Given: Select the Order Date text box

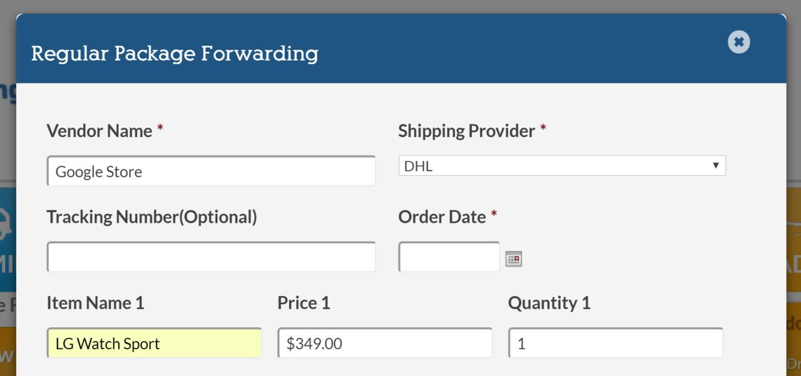Looking at the screenshot, I should point(449,257).
